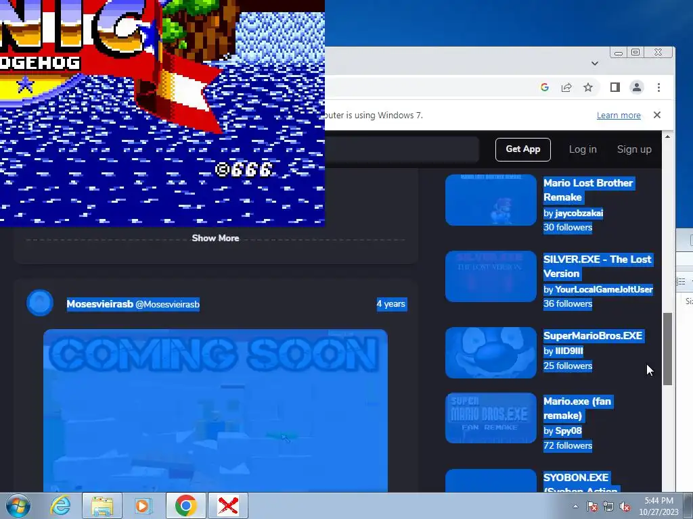
Task: Click the Google icon in Chrome address bar
Action: [x=545, y=87]
